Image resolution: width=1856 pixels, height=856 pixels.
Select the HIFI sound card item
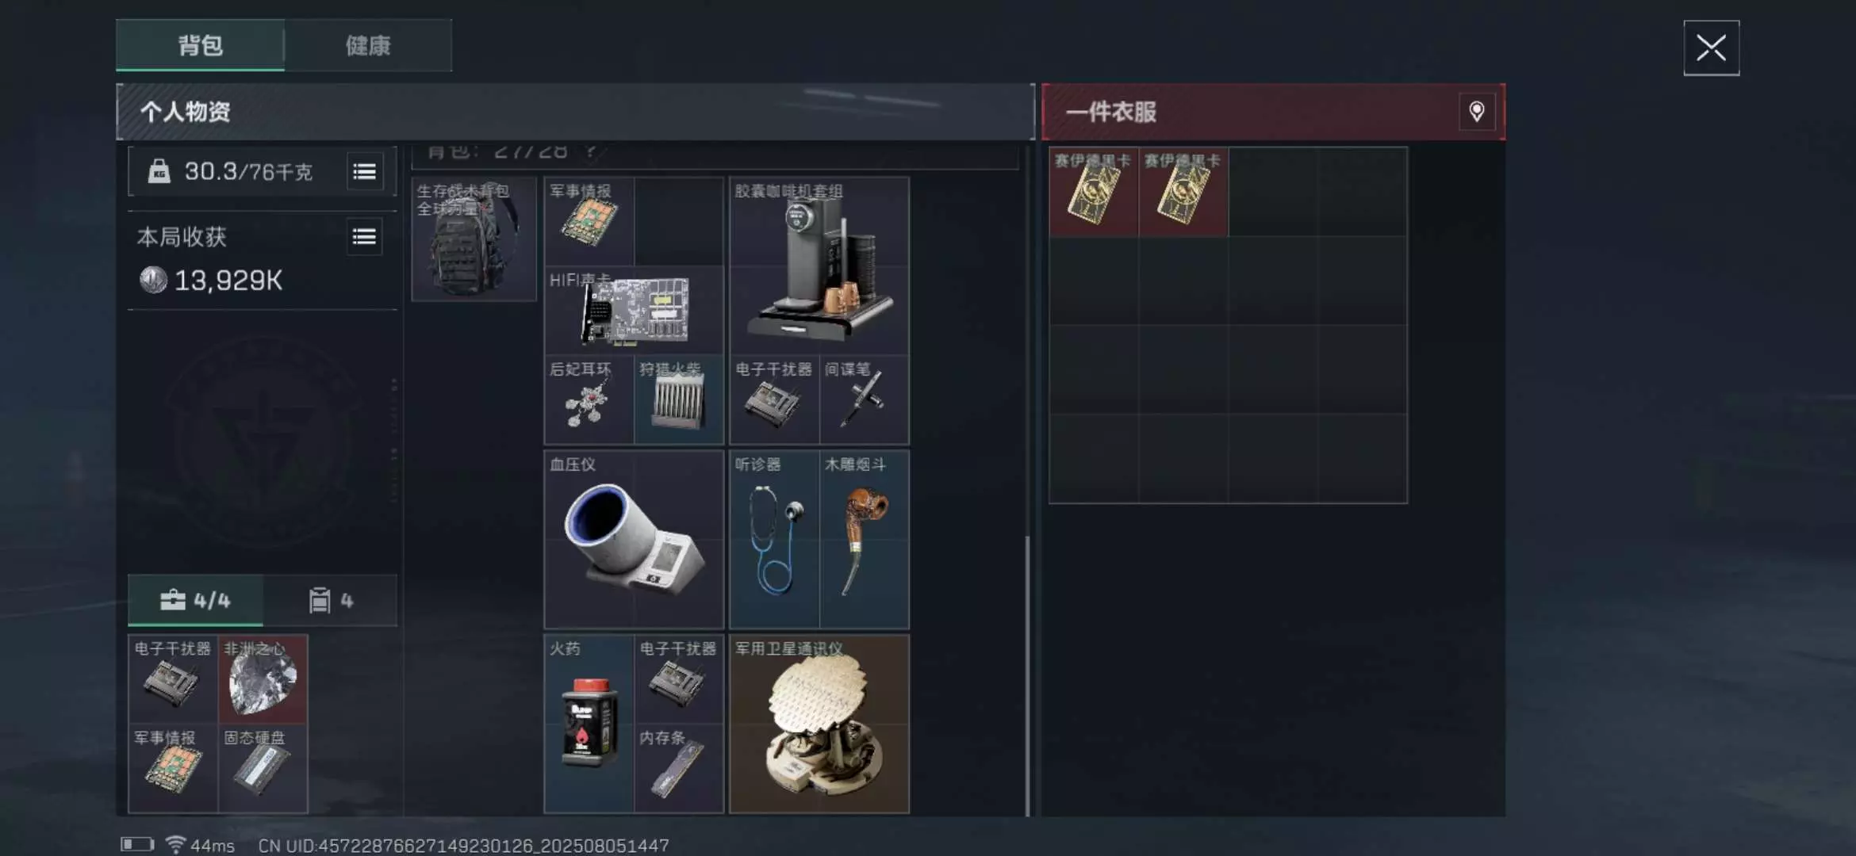click(634, 310)
